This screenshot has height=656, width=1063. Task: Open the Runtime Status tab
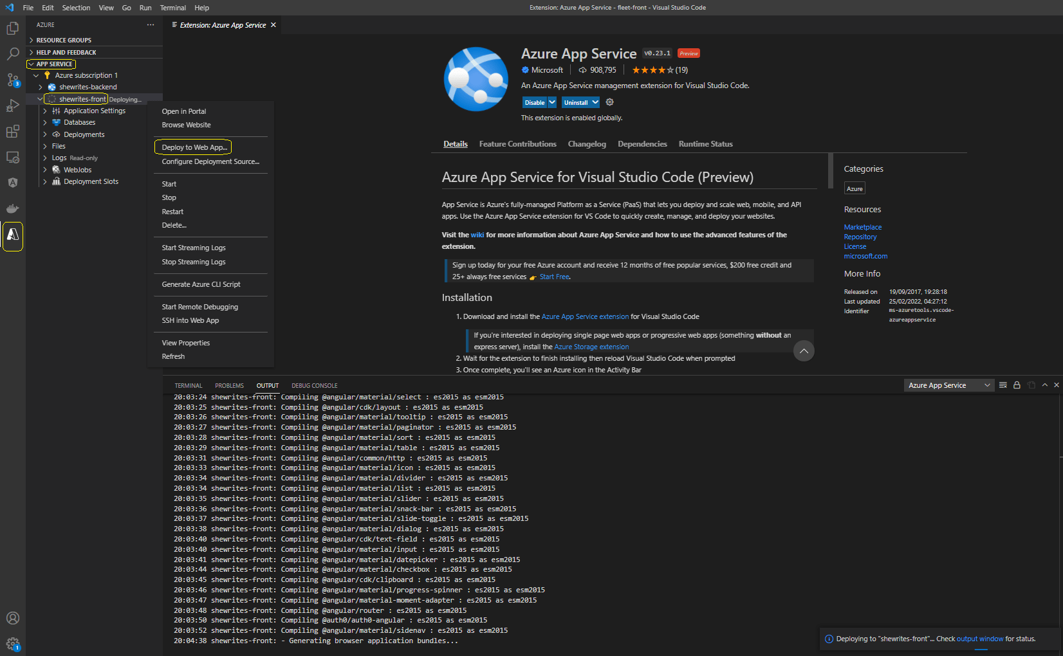tap(705, 144)
